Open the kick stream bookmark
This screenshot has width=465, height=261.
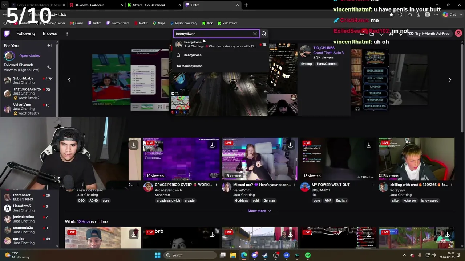tap(227, 23)
